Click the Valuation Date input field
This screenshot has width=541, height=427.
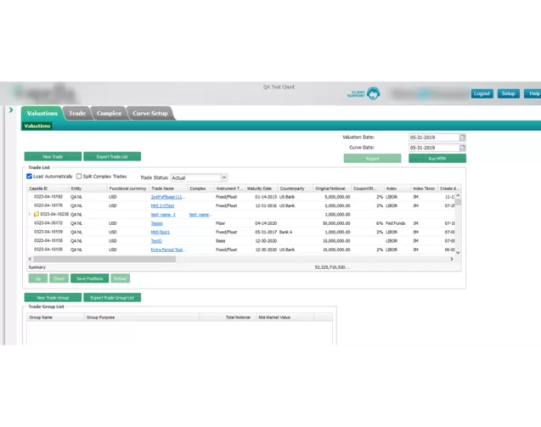[434, 138]
